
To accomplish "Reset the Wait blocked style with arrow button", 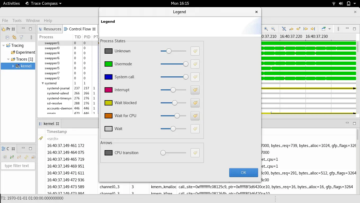I will point(195,103).
